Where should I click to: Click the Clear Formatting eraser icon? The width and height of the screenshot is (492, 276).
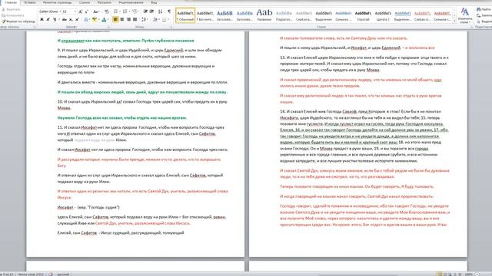coord(107,11)
